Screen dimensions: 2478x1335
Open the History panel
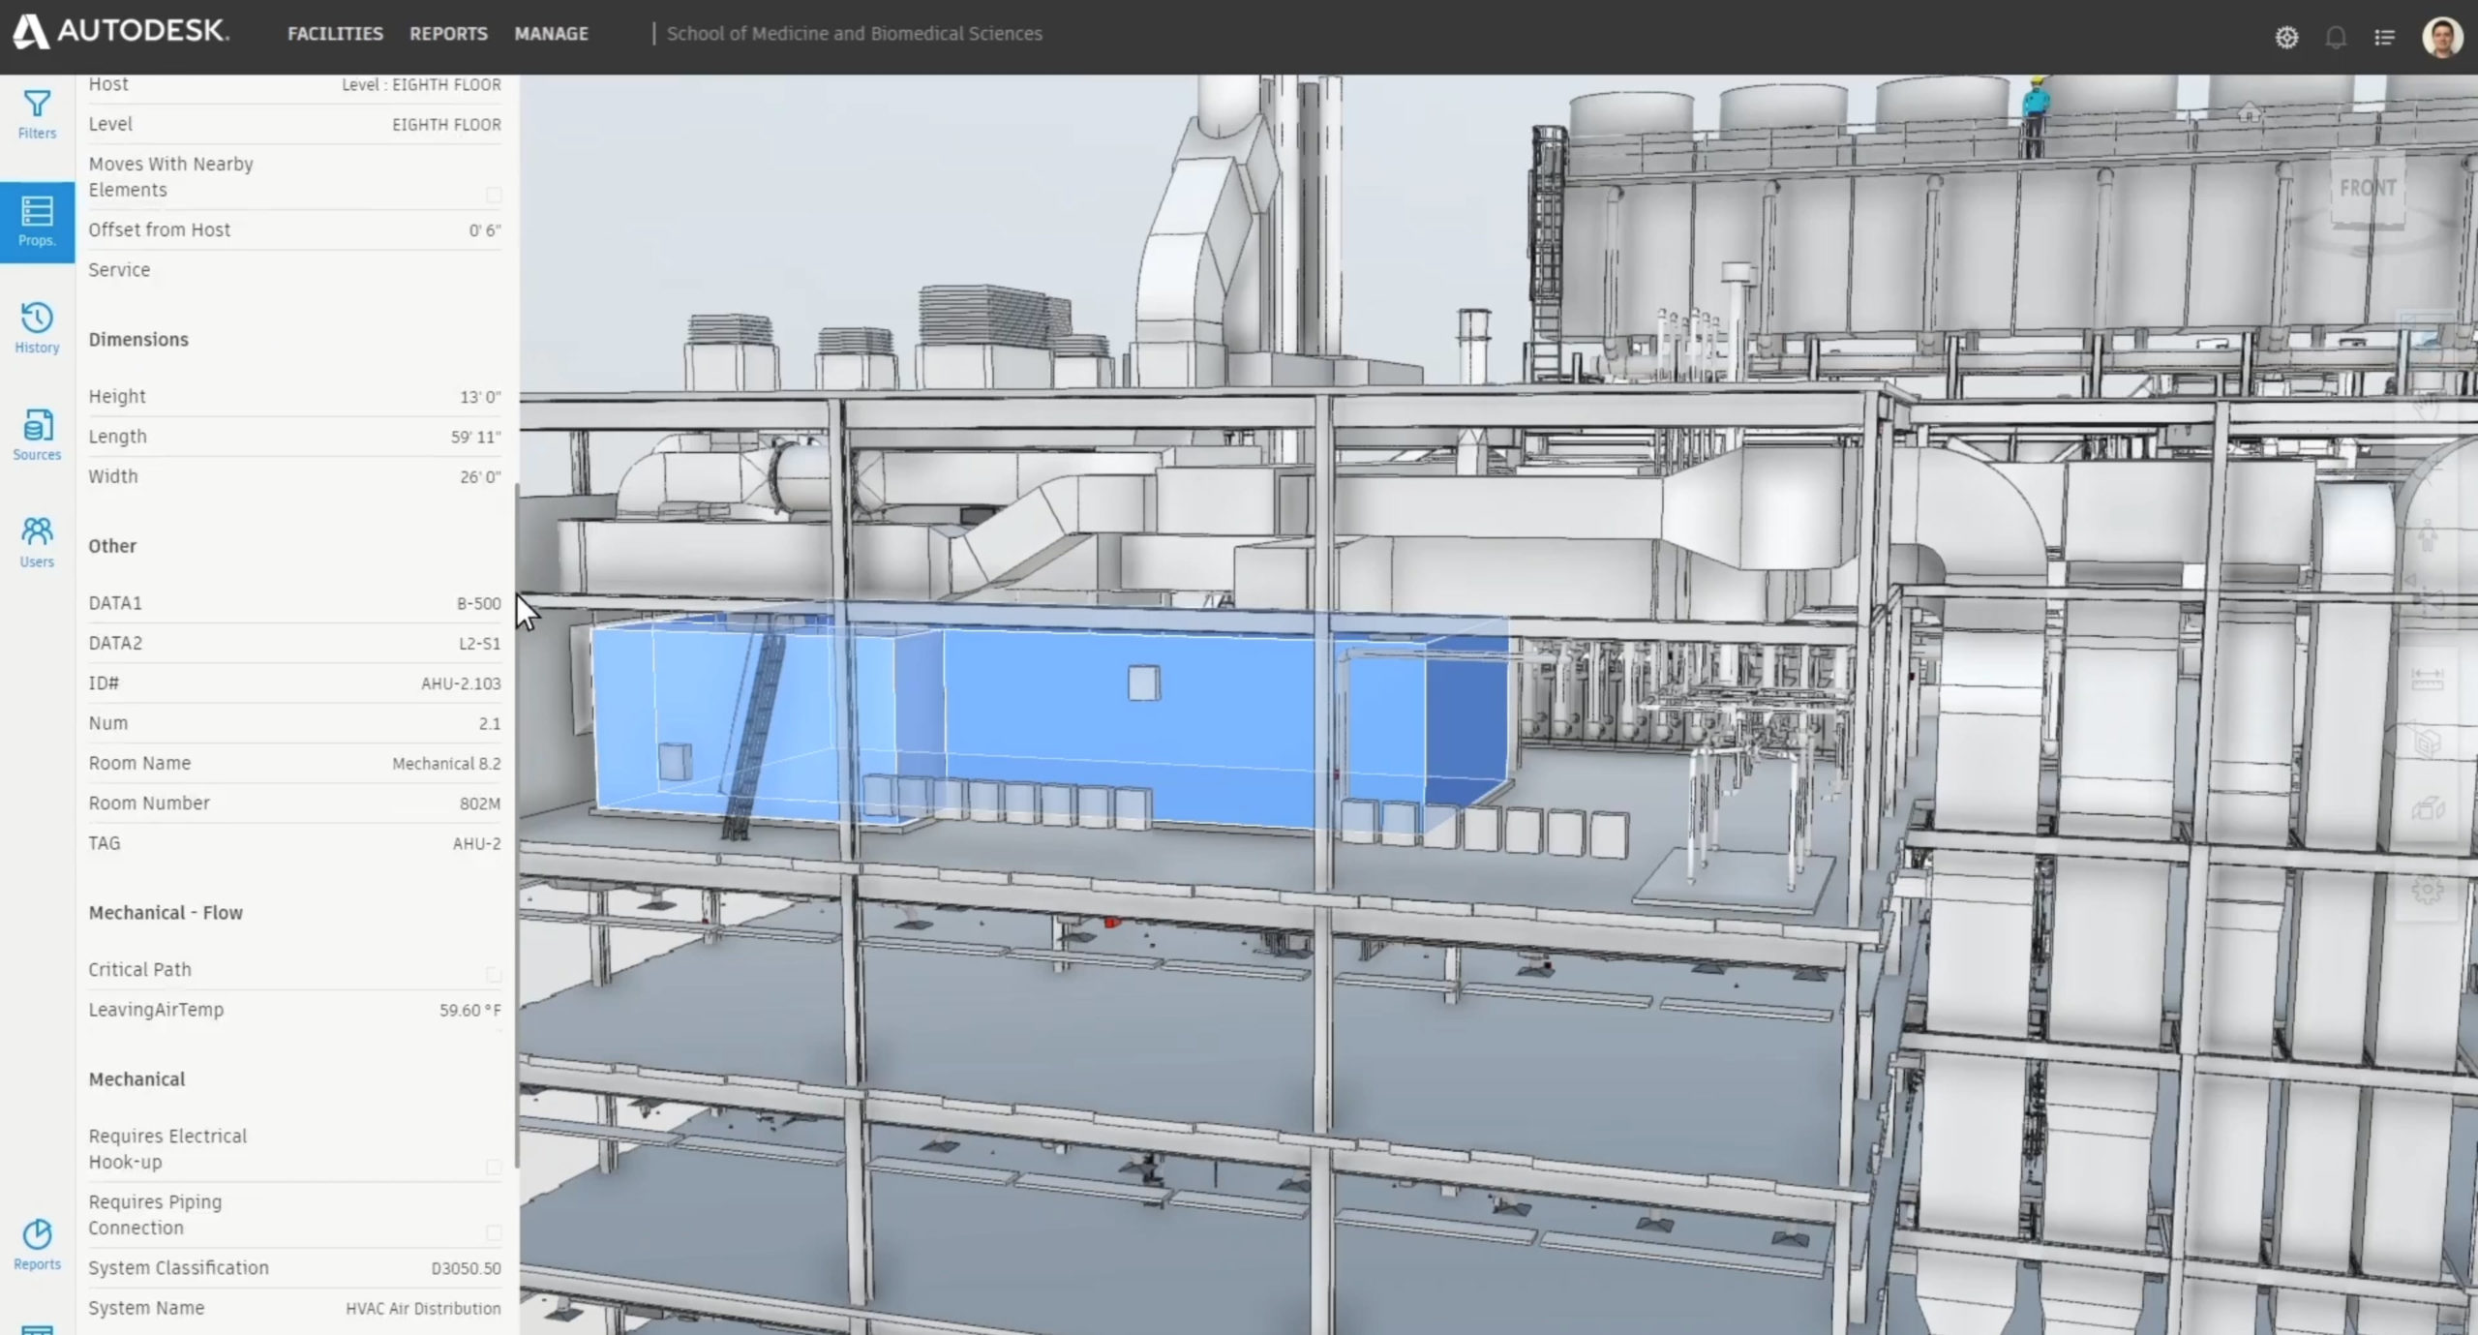(x=37, y=327)
